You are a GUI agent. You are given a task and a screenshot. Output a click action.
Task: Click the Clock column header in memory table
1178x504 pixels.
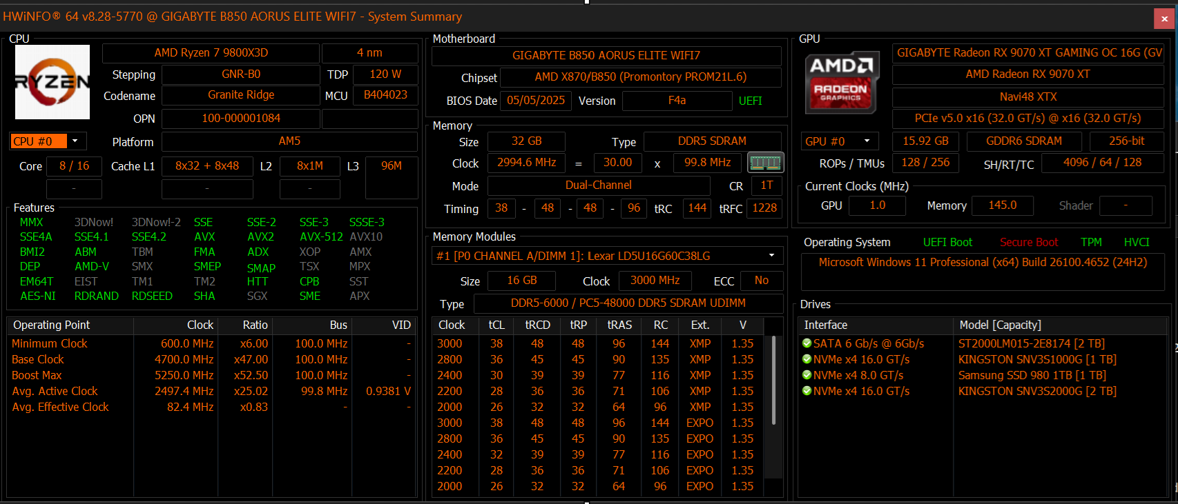point(452,325)
